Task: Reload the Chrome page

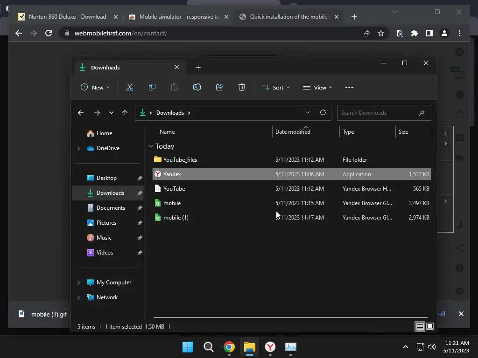Action: [49, 33]
